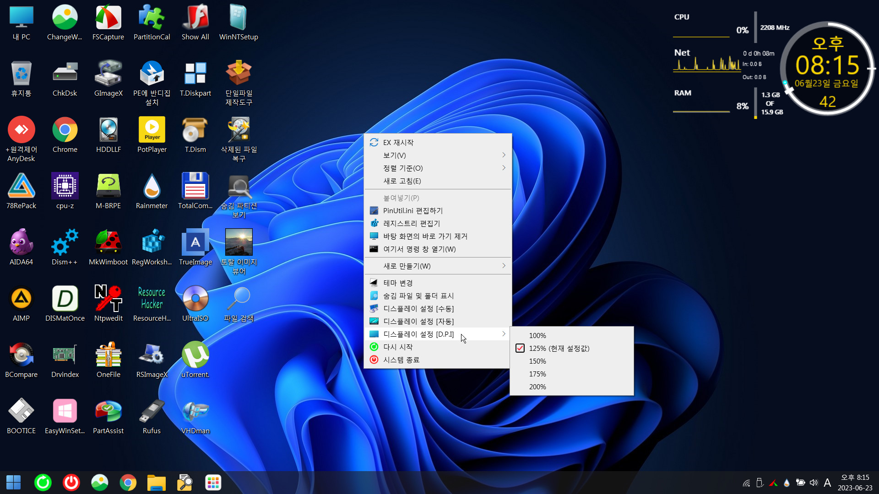Screen dimensions: 879x494
Task: Expand the 새로 만들기(W) submenu
Action: 438,266
